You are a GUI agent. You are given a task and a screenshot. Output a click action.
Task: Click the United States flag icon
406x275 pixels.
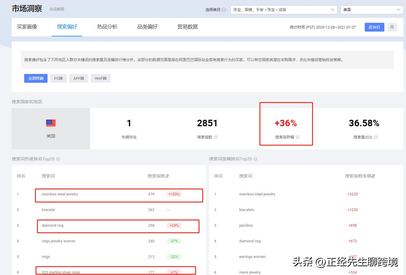pos(51,123)
